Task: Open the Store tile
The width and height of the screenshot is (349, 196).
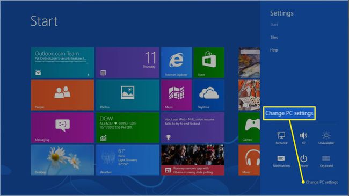Action: [209, 63]
